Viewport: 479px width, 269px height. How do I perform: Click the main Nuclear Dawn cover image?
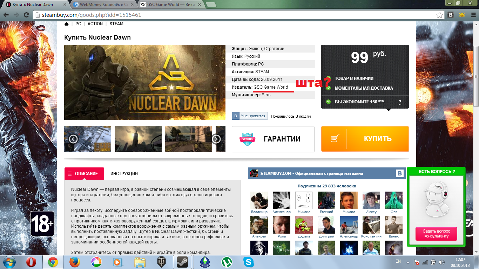click(x=145, y=82)
